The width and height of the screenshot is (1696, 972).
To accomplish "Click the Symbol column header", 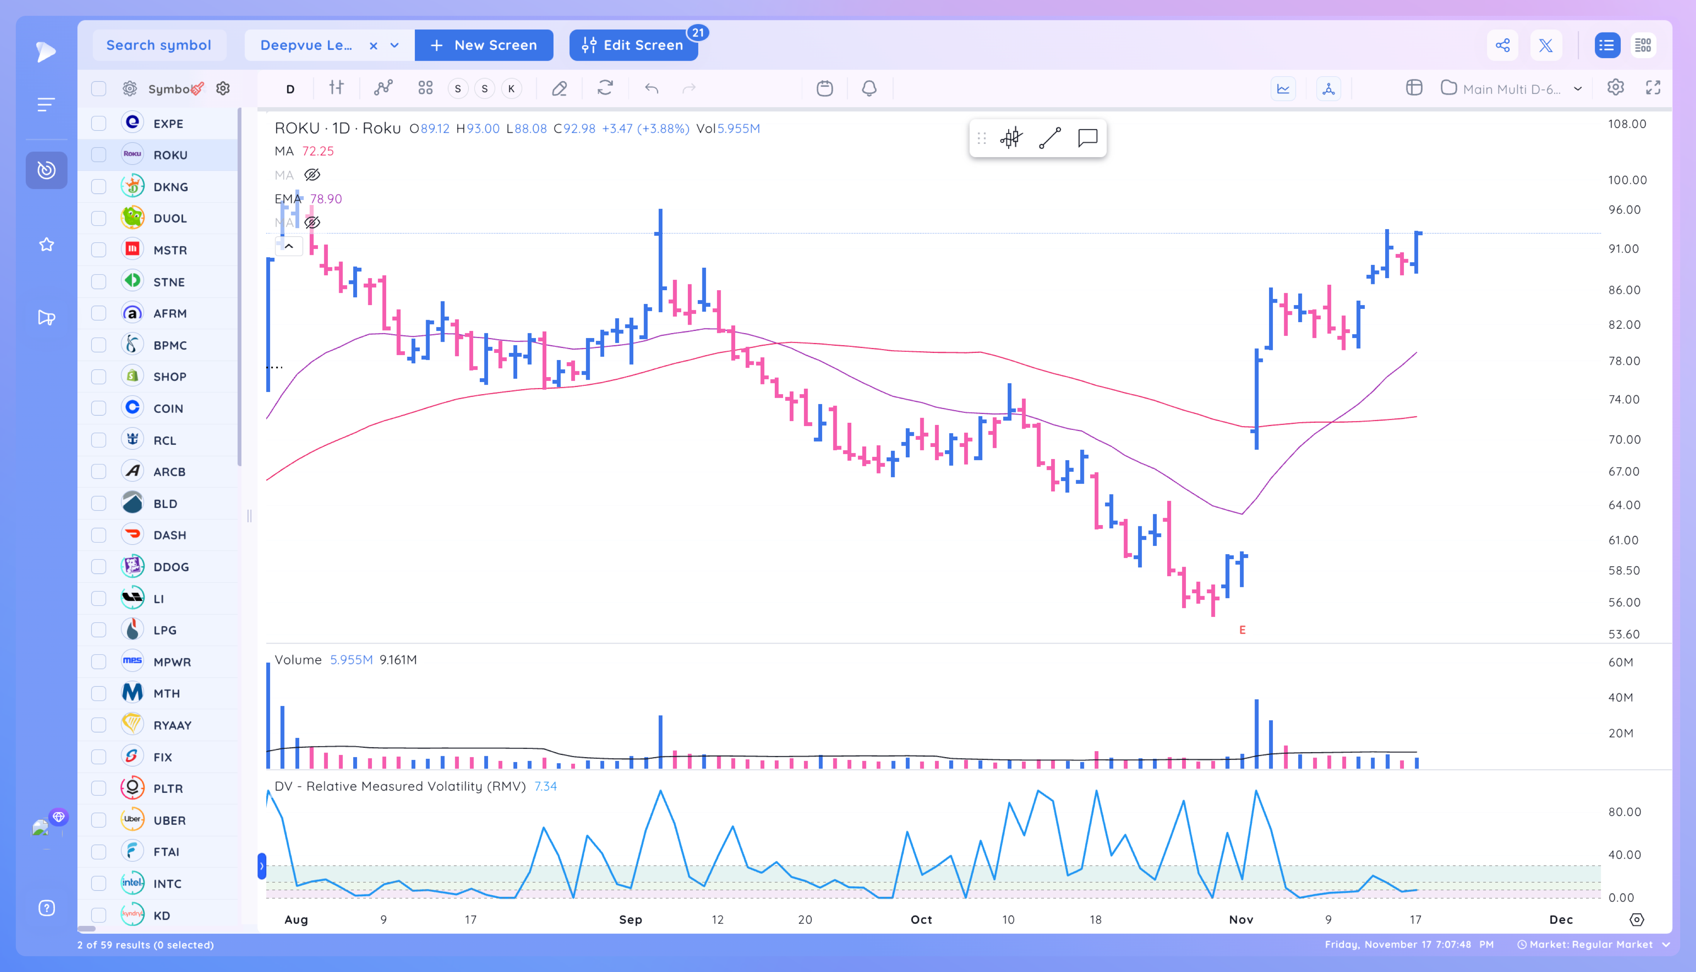I will coord(170,89).
